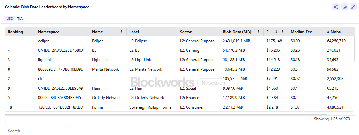Click the blobs count 4,086,531
This screenshot has width=359, height=135.
point(335,107)
